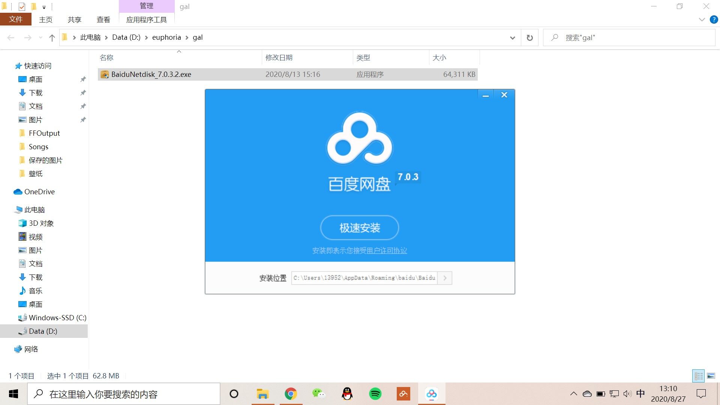Click the 极速安装 quick install button
The image size is (720, 405).
coord(359,228)
